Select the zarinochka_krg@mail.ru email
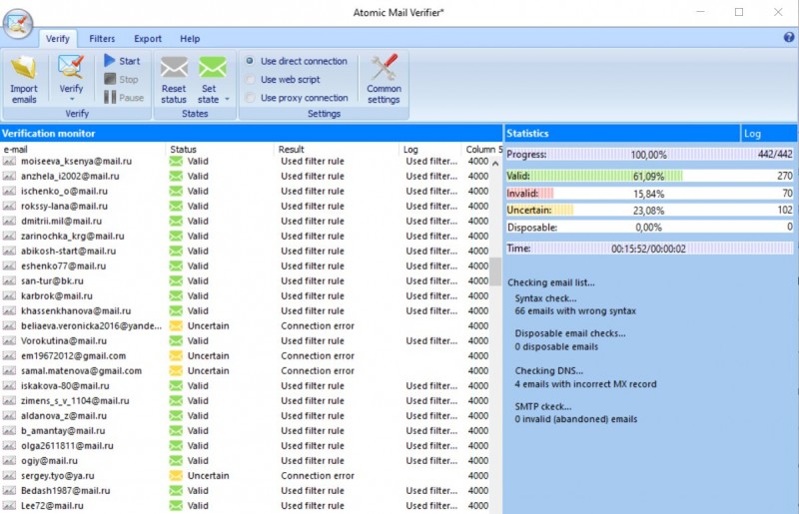Viewport: 799px width, 514px height. (x=72, y=236)
